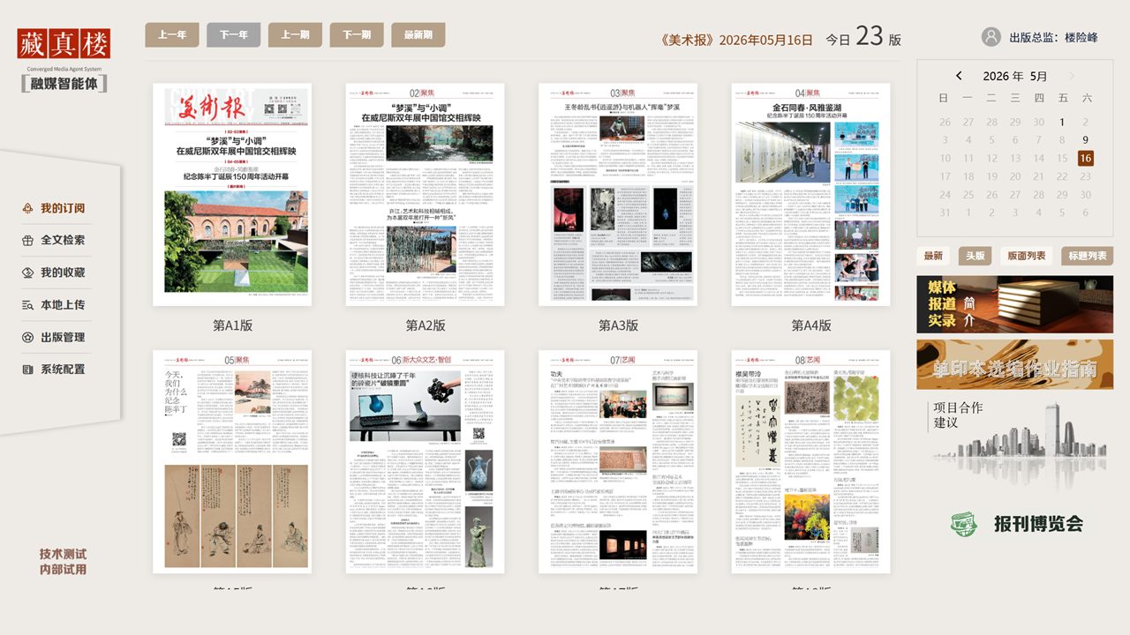Image resolution: width=1130 pixels, height=635 pixels.
Task: Click the 第A3版 label
Action: point(618,325)
